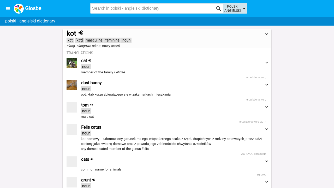The width and height of the screenshot is (334, 188).
Task: Click the cat photo thumbnail
Action: tap(72, 63)
